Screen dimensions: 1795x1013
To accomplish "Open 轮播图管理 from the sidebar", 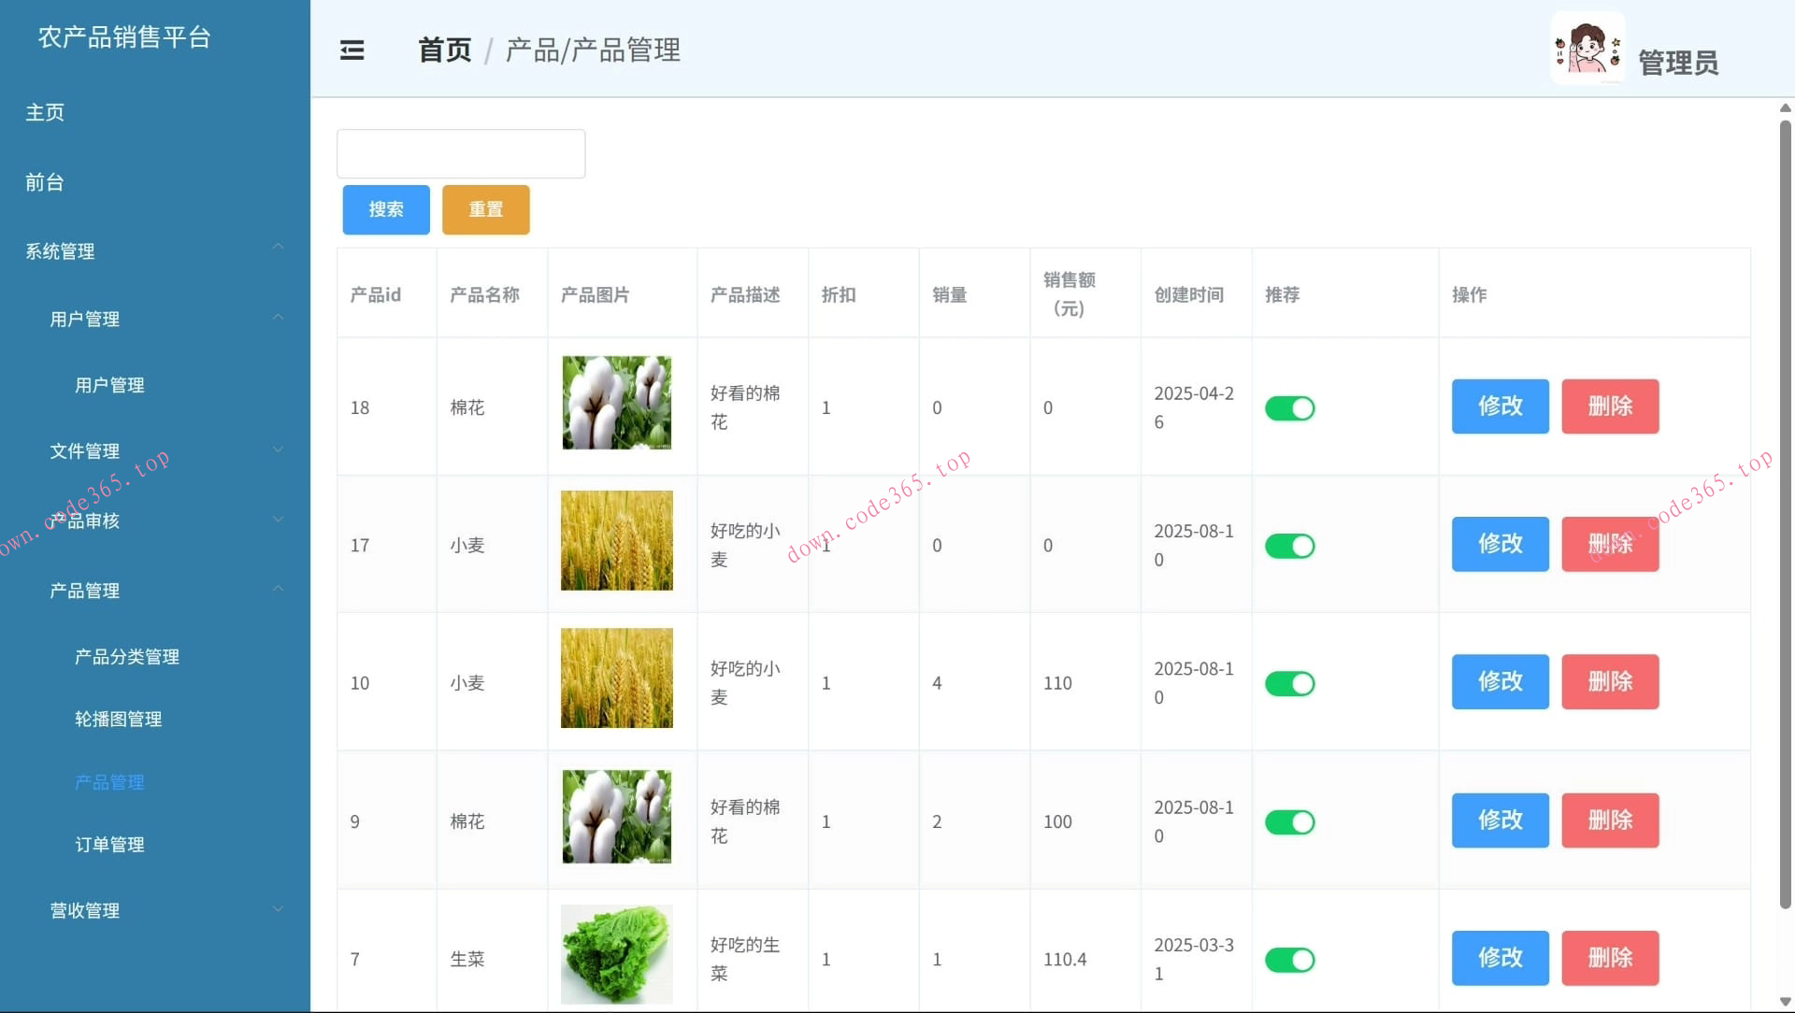I will (117, 719).
